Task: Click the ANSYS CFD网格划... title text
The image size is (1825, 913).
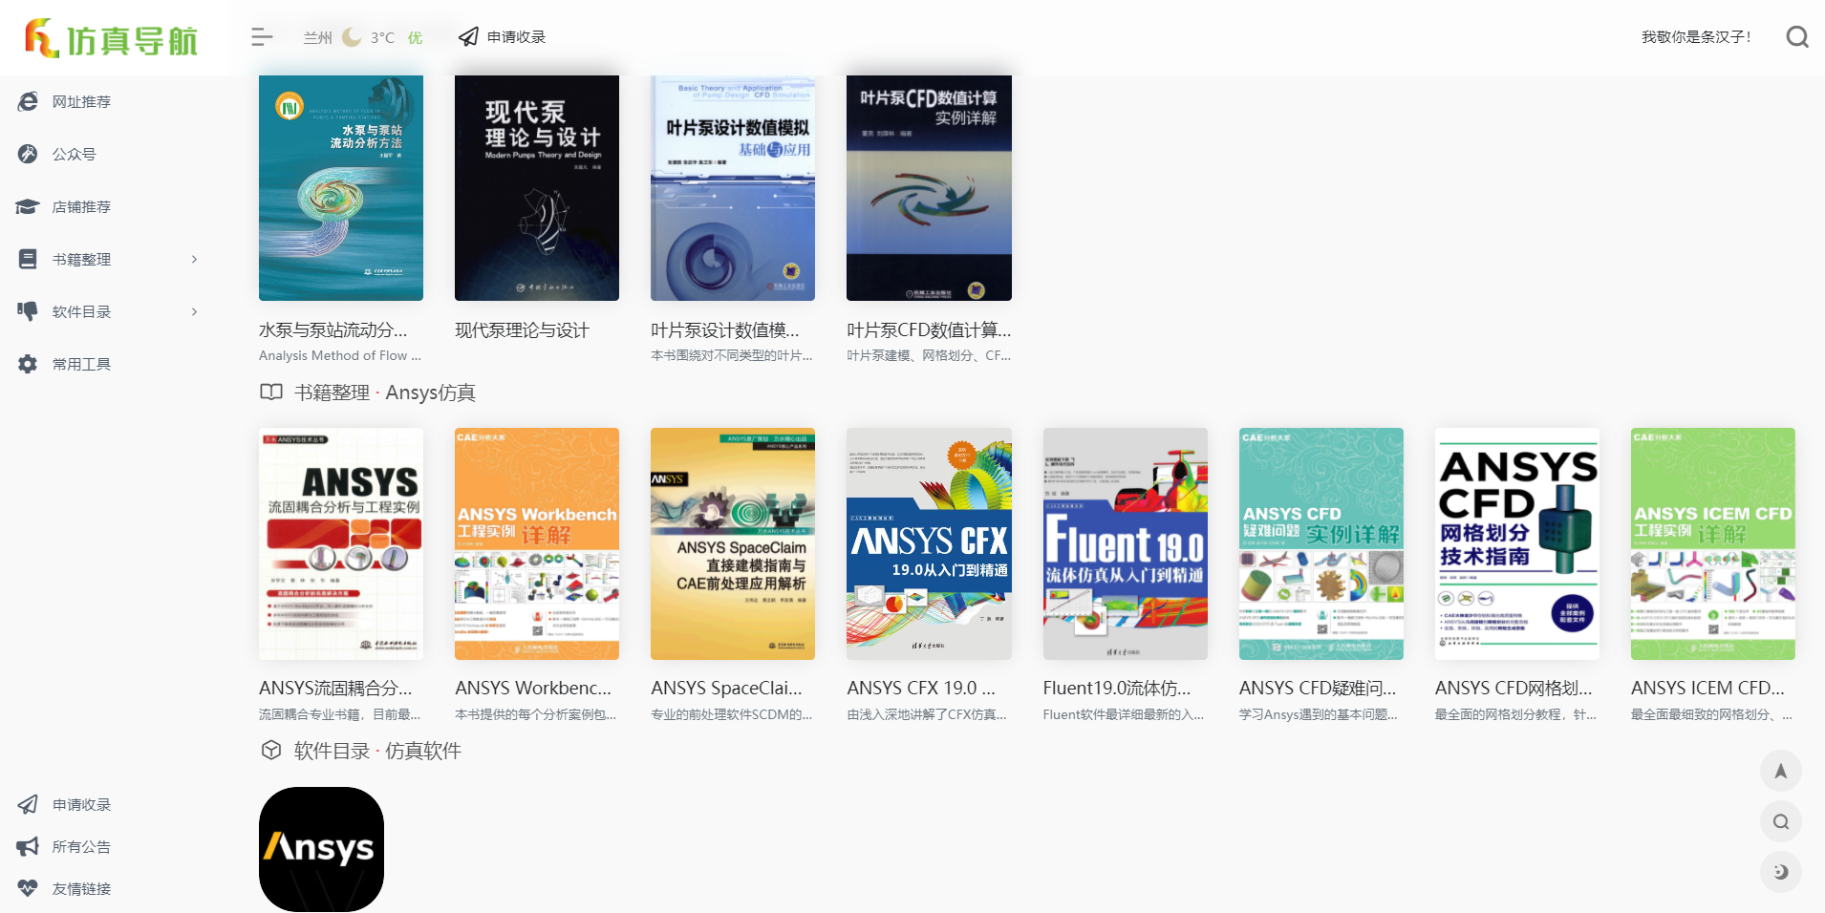Action: 1514,688
